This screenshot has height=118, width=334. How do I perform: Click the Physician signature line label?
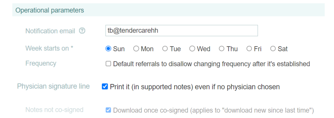click(x=53, y=86)
